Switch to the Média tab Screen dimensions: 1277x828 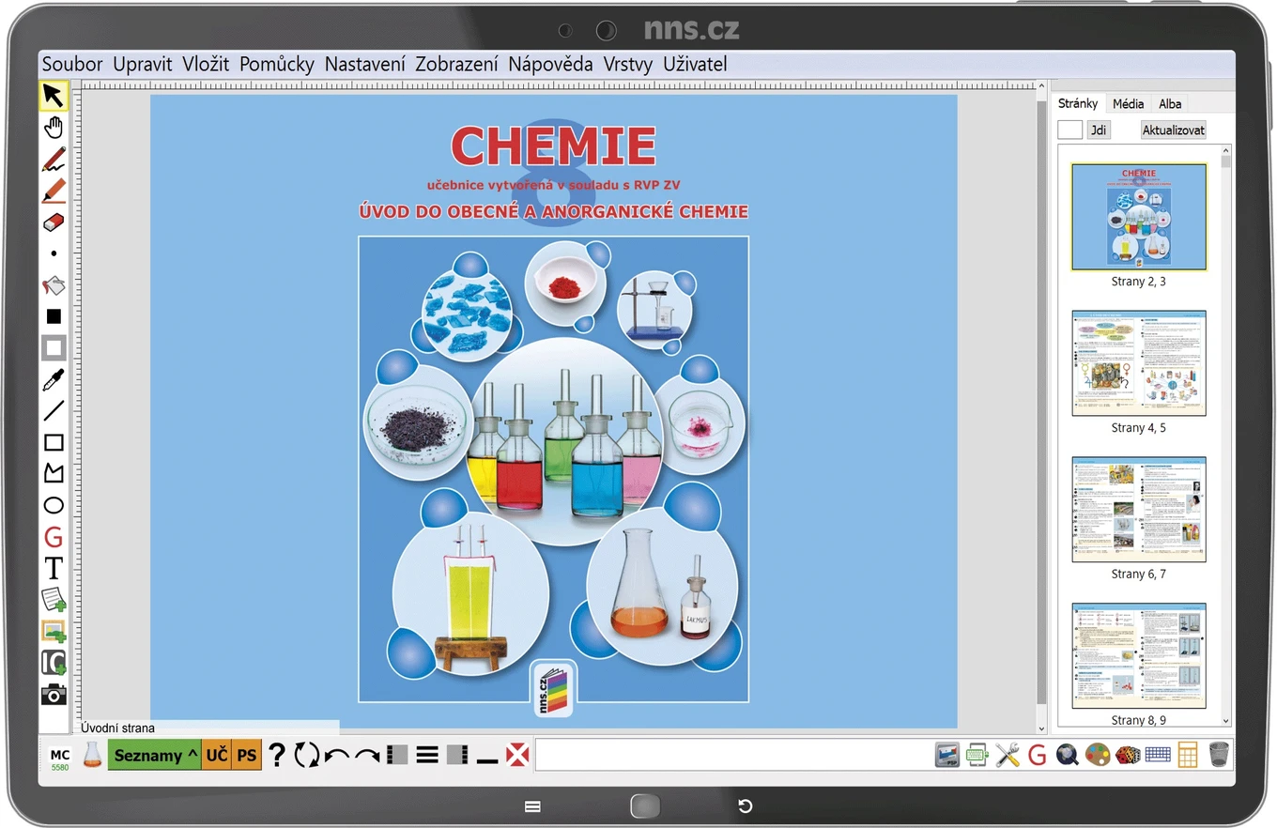point(1129,103)
